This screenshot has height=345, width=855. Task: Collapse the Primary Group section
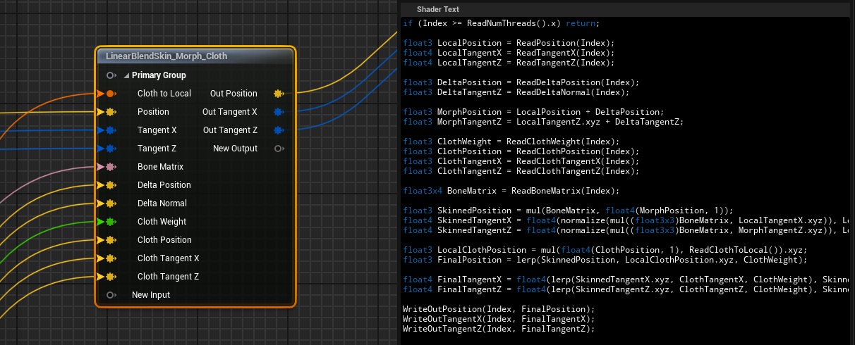click(x=126, y=75)
